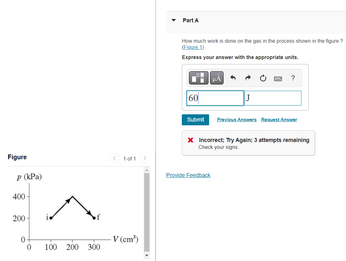The image size is (346, 261).
Task: Open the μÅ units menu in the answer toolbar
Action: point(216,78)
